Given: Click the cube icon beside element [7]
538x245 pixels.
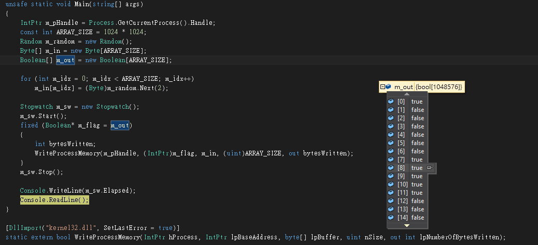Looking at the screenshot, I should pyautogui.click(x=390, y=160).
